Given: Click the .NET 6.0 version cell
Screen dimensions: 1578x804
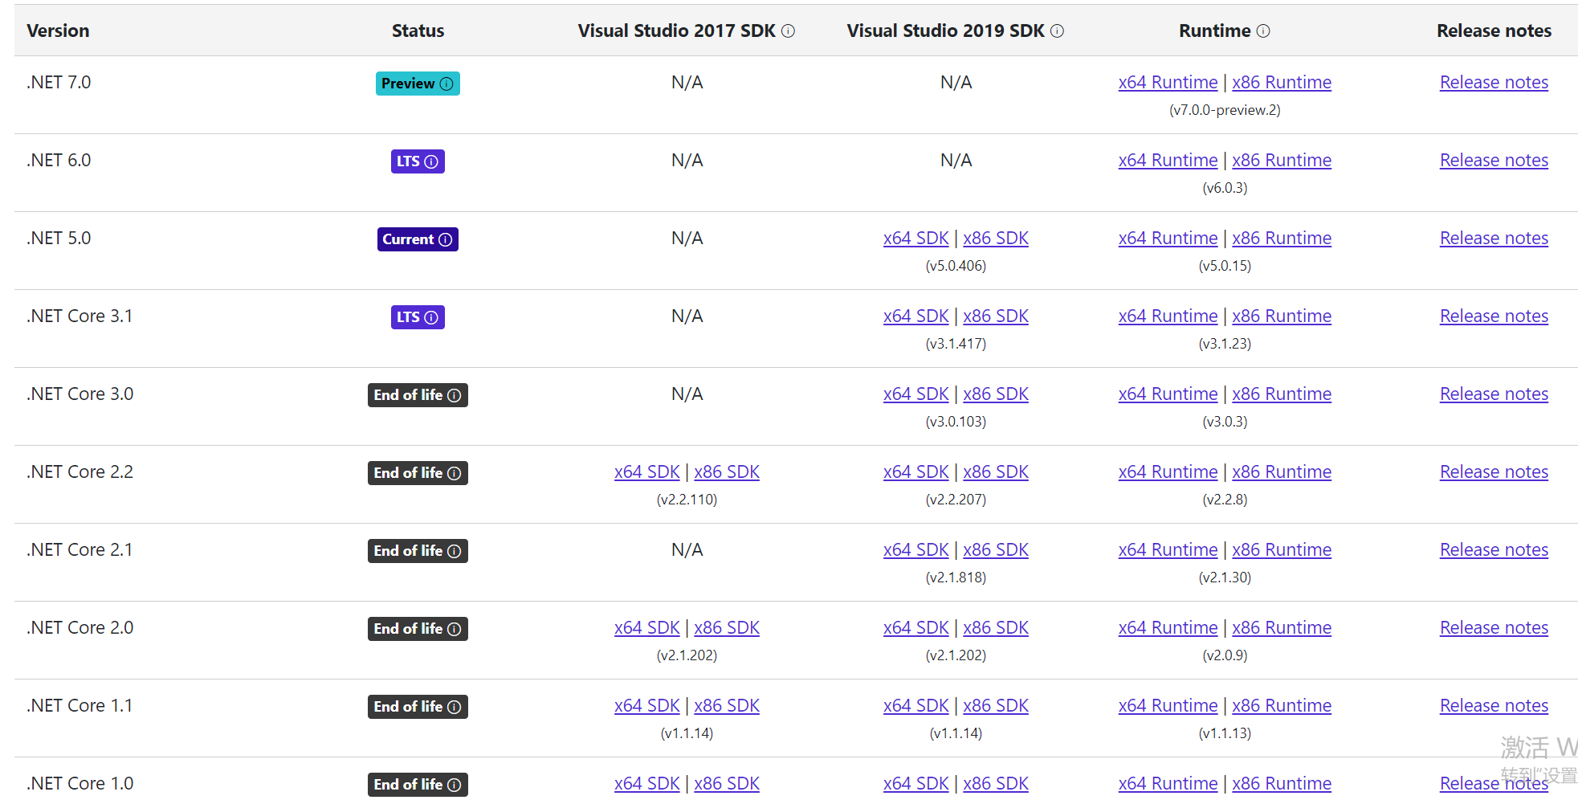Looking at the screenshot, I should [x=59, y=160].
